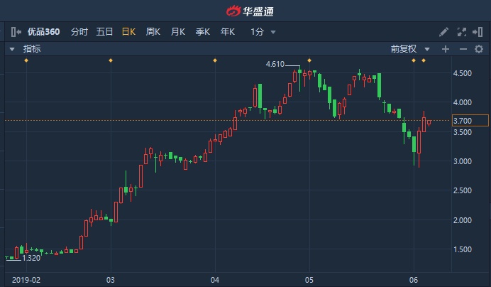Click the 华盛通 logo in the title bar
This screenshot has height=287, width=491.
245,11
